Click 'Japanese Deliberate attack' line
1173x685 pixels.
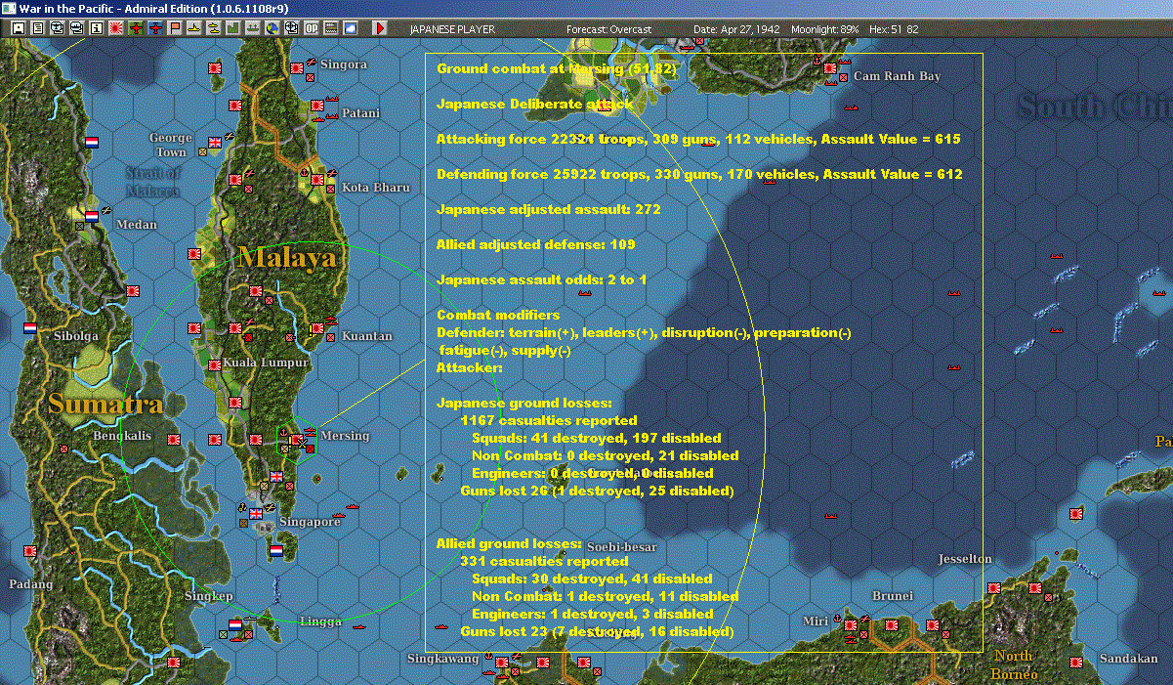[x=534, y=104]
